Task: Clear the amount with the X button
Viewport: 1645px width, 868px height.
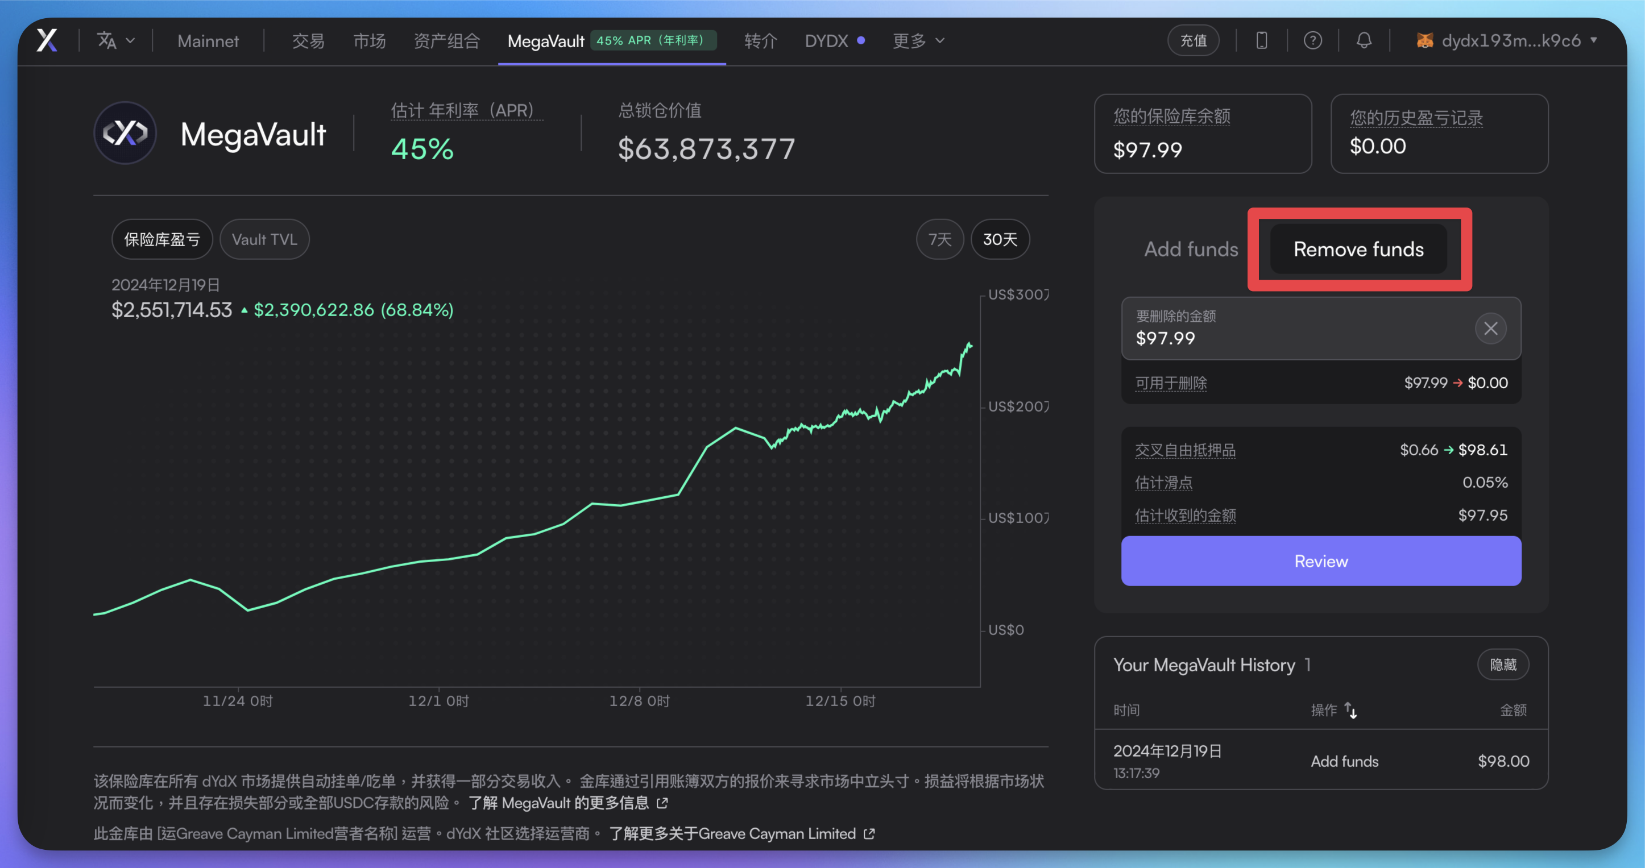Action: pyautogui.click(x=1490, y=329)
